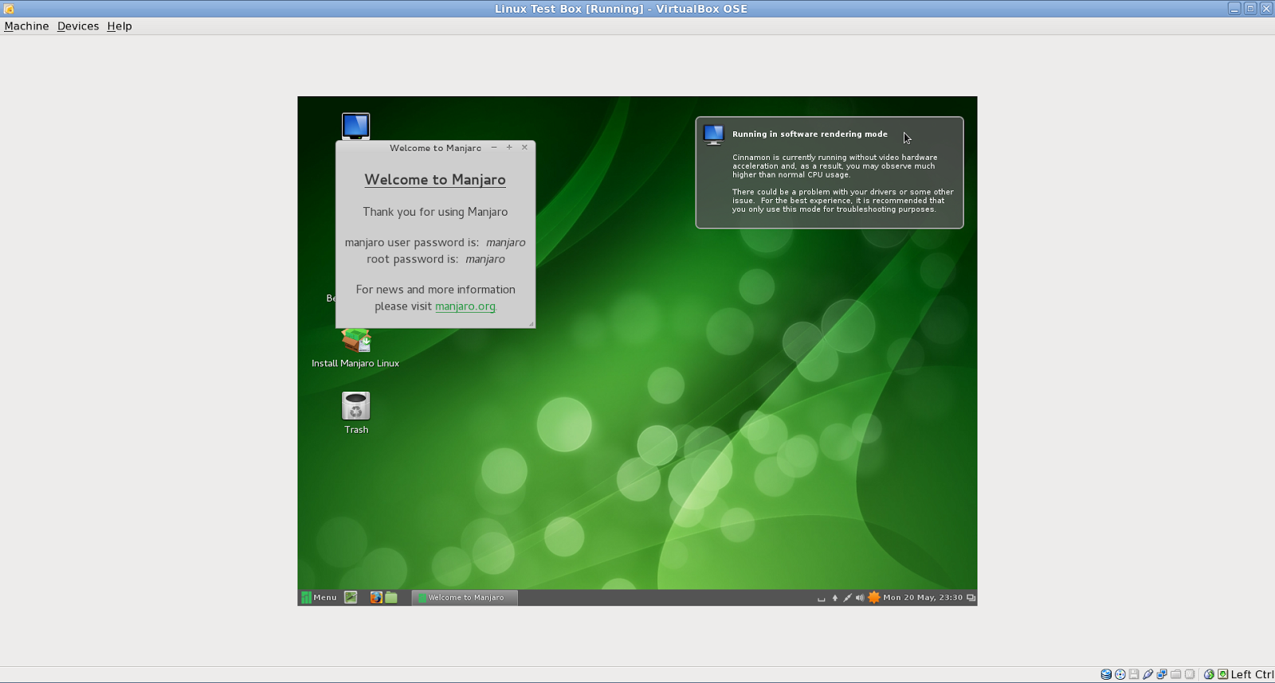
Task: Click the keyboard tray icon left of arrow
Action: pyautogui.click(x=822, y=599)
